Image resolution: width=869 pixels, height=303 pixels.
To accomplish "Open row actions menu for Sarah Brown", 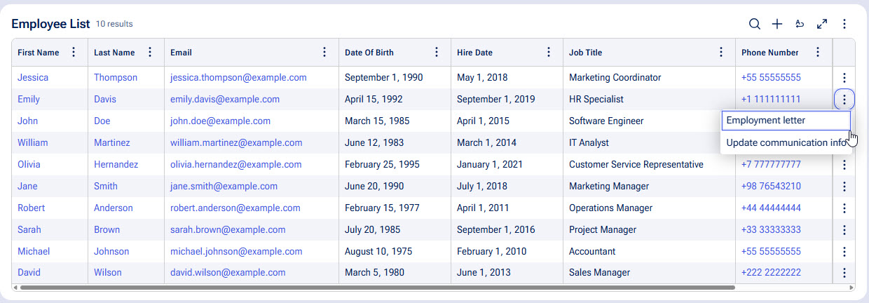I will 844,230.
